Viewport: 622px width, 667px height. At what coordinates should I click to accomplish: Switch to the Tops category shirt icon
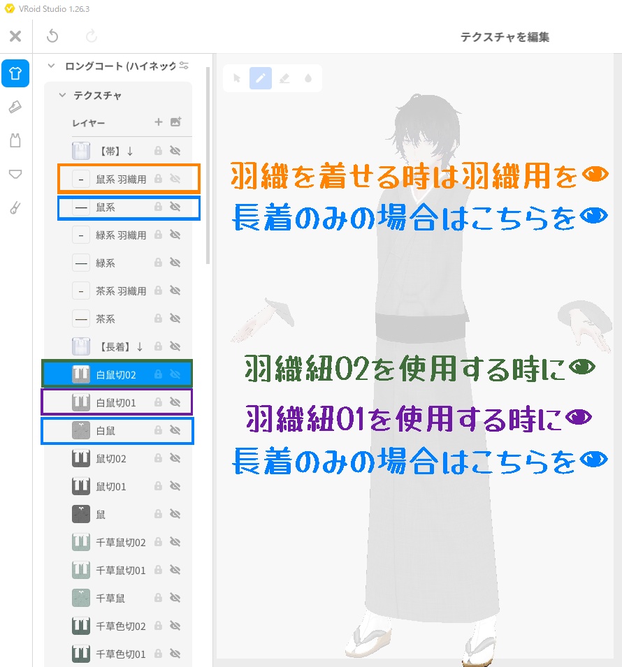tap(14, 73)
